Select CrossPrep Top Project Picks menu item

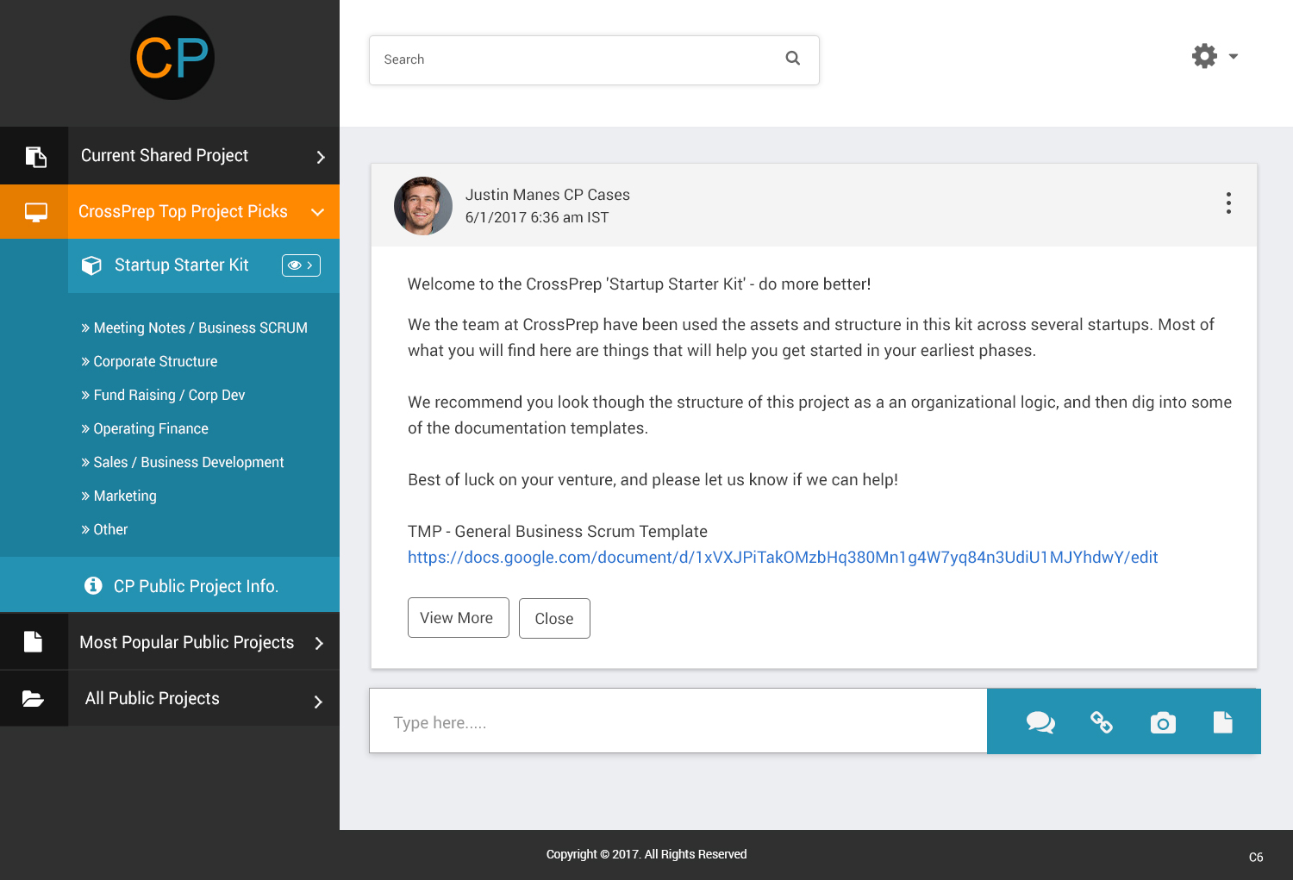pos(170,212)
